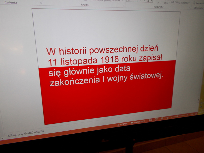Start slideshow from status bar icon

click(167, 118)
